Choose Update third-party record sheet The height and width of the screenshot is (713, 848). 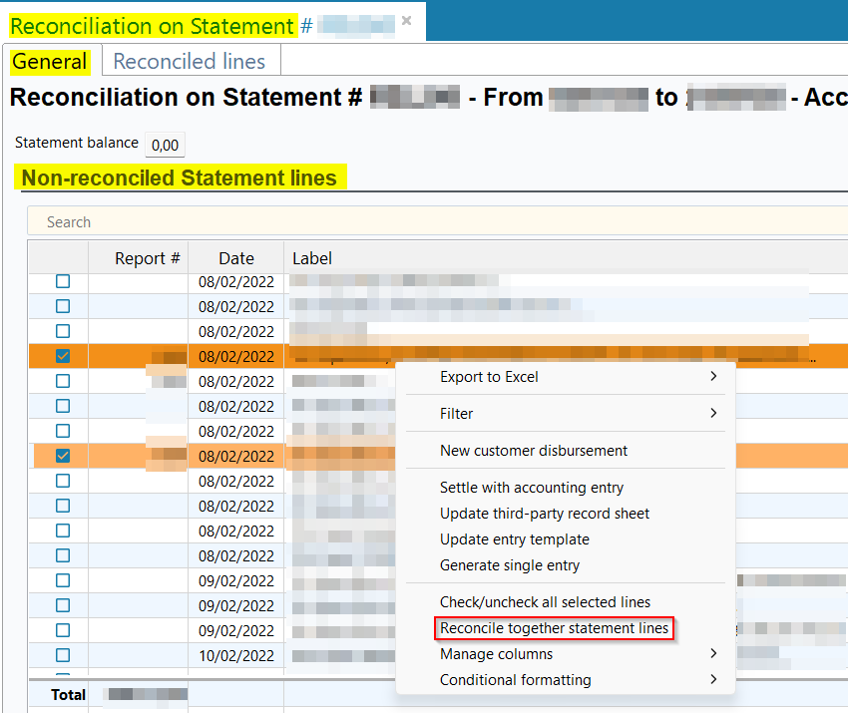point(545,514)
